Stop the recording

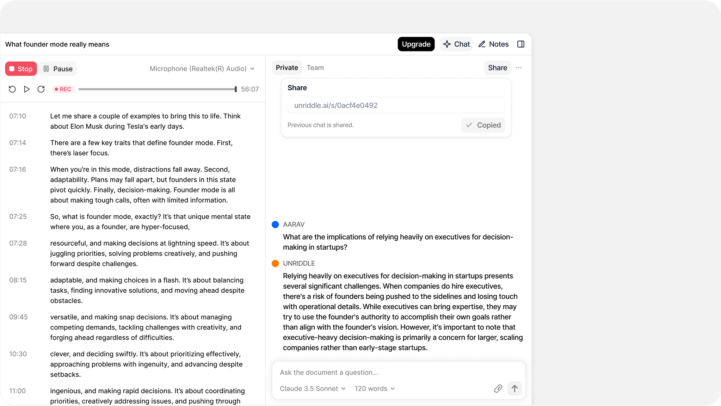(x=21, y=69)
